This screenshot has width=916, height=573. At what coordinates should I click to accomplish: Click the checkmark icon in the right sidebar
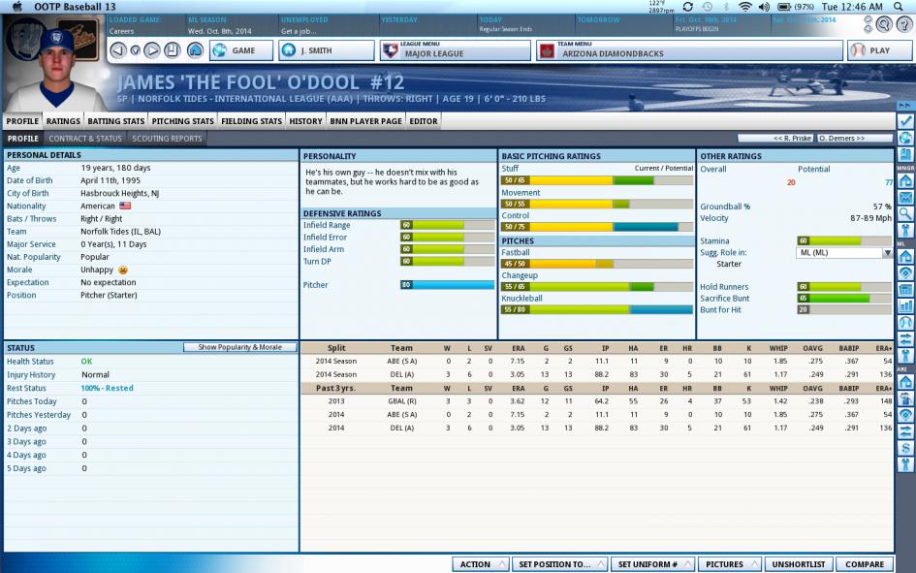(x=905, y=121)
